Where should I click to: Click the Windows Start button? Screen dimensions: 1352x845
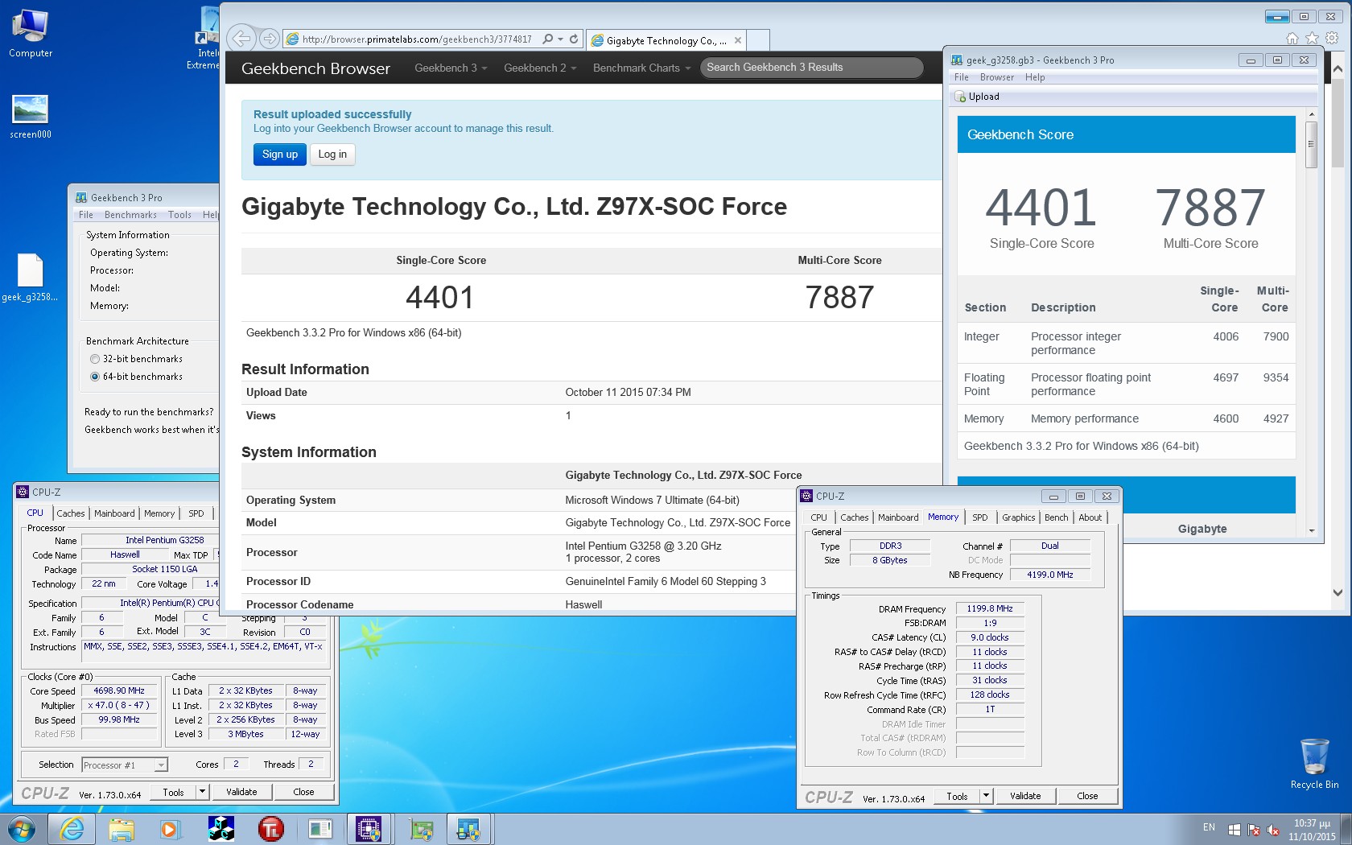coord(21,829)
